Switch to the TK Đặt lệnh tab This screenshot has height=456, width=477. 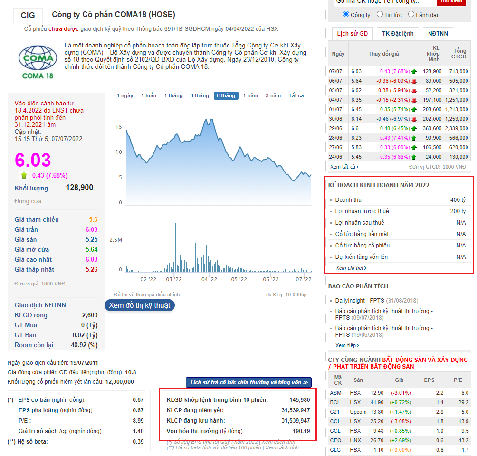[398, 33]
